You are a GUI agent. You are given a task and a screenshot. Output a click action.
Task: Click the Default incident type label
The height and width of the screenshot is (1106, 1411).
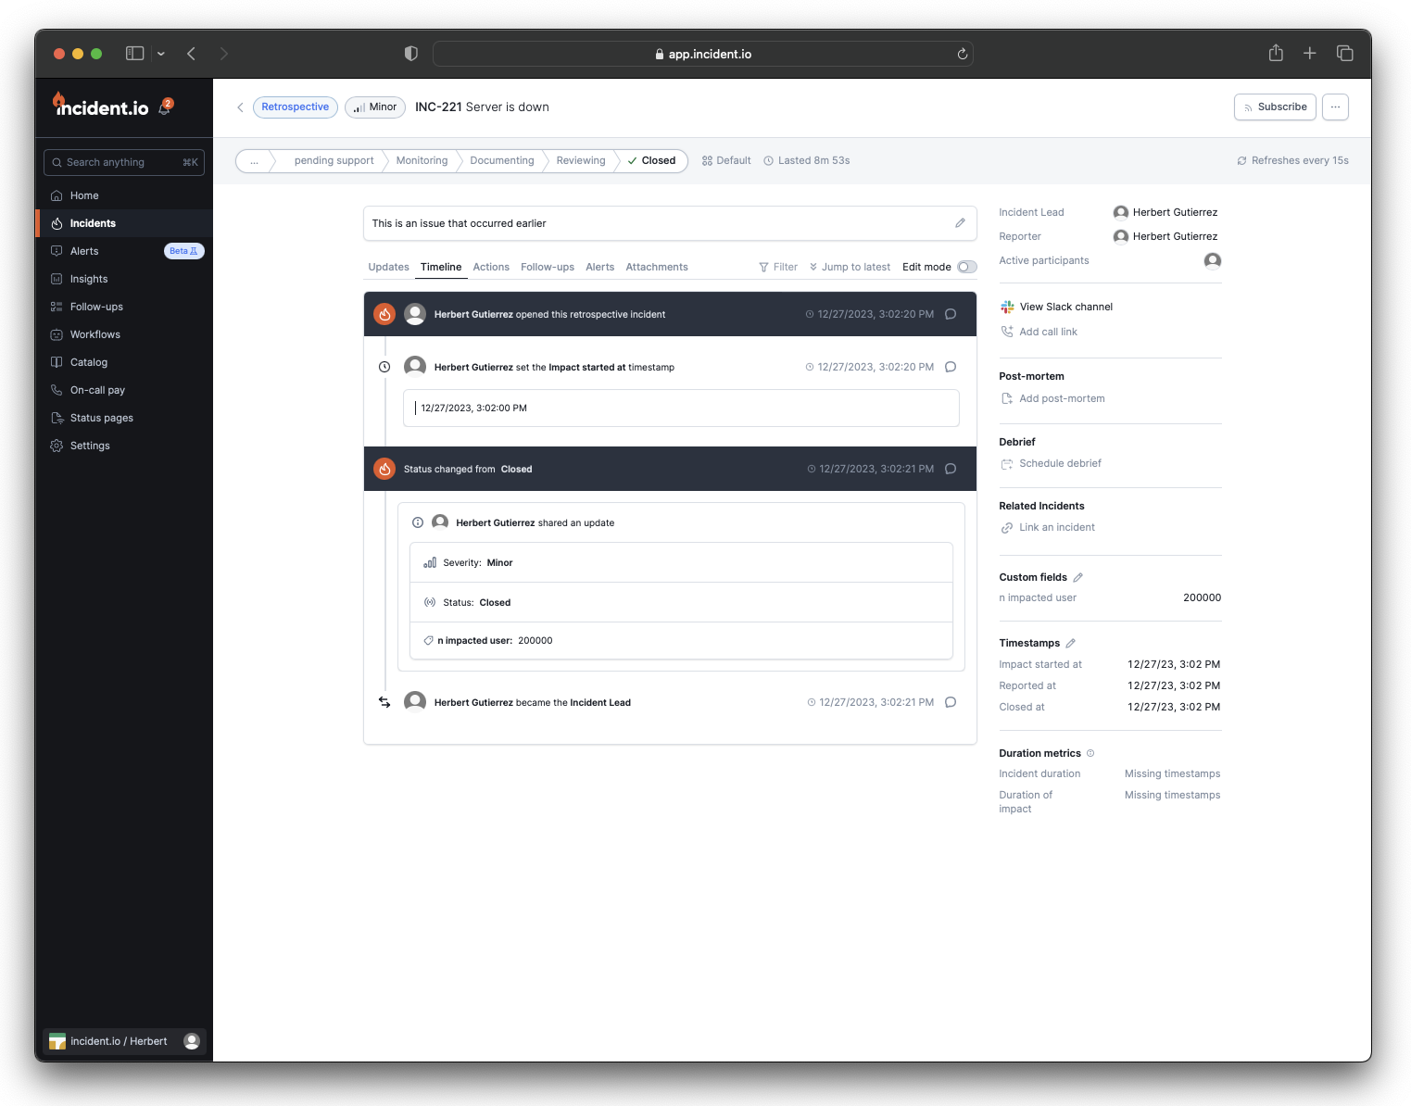pyautogui.click(x=726, y=161)
